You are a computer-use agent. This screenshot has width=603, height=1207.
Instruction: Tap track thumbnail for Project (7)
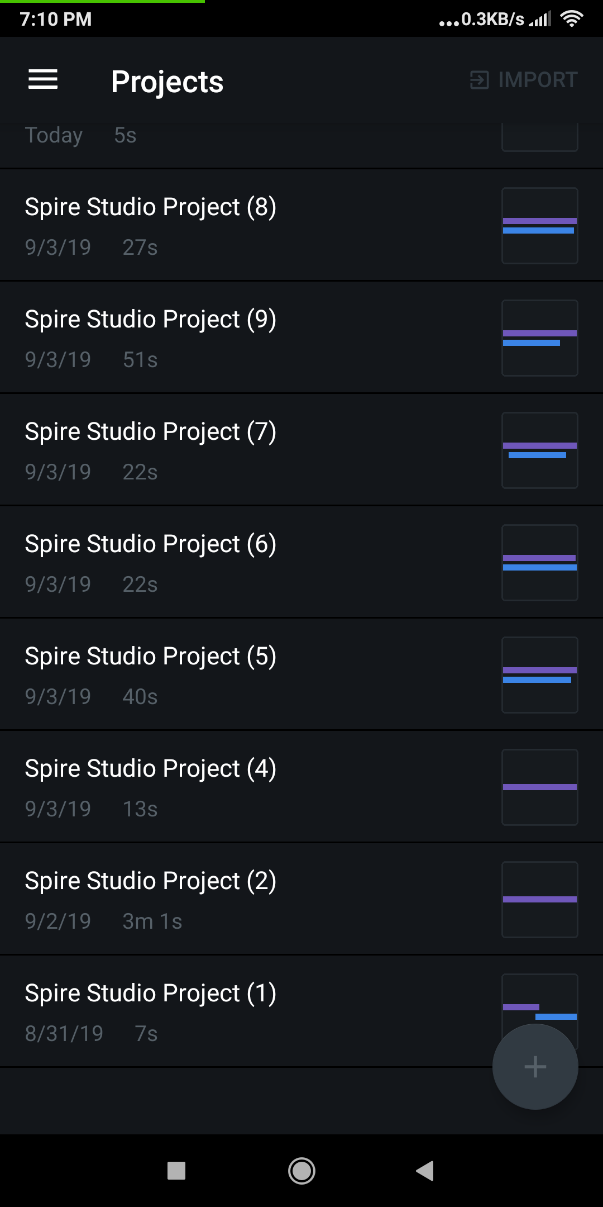coord(539,450)
